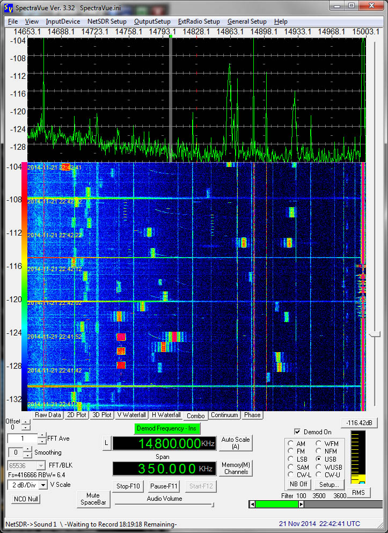
Task: Click the 'Waiting to Record' status text
Action: click(x=121, y=524)
